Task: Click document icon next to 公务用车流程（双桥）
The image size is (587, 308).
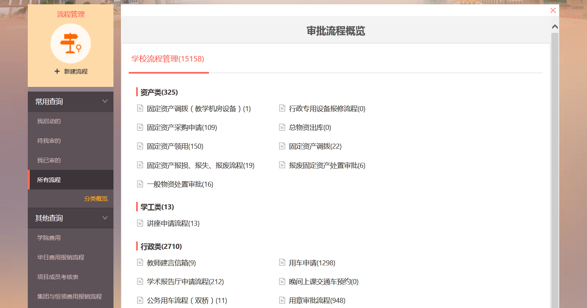Action: pos(140,300)
